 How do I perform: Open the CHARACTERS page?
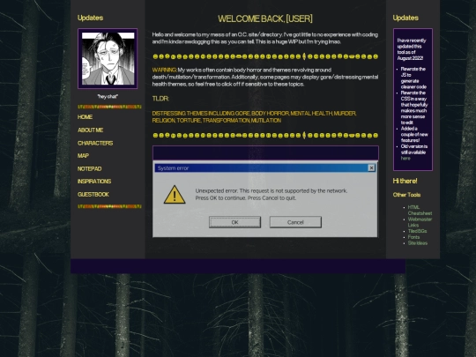click(95, 143)
